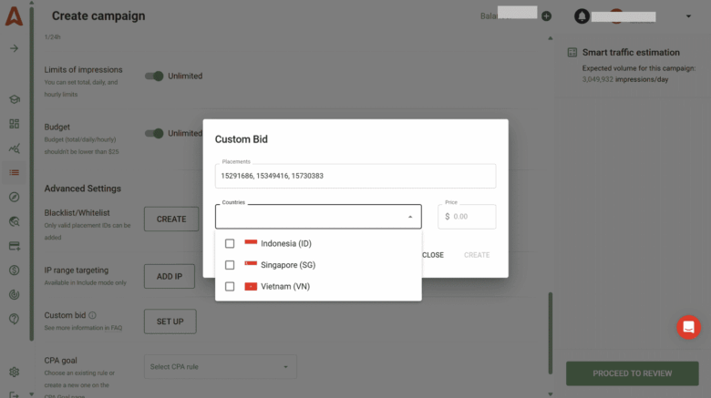Click the Custom bid SET UP button
Viewport: 711px width, 398px height.
(x=170, y=321)
